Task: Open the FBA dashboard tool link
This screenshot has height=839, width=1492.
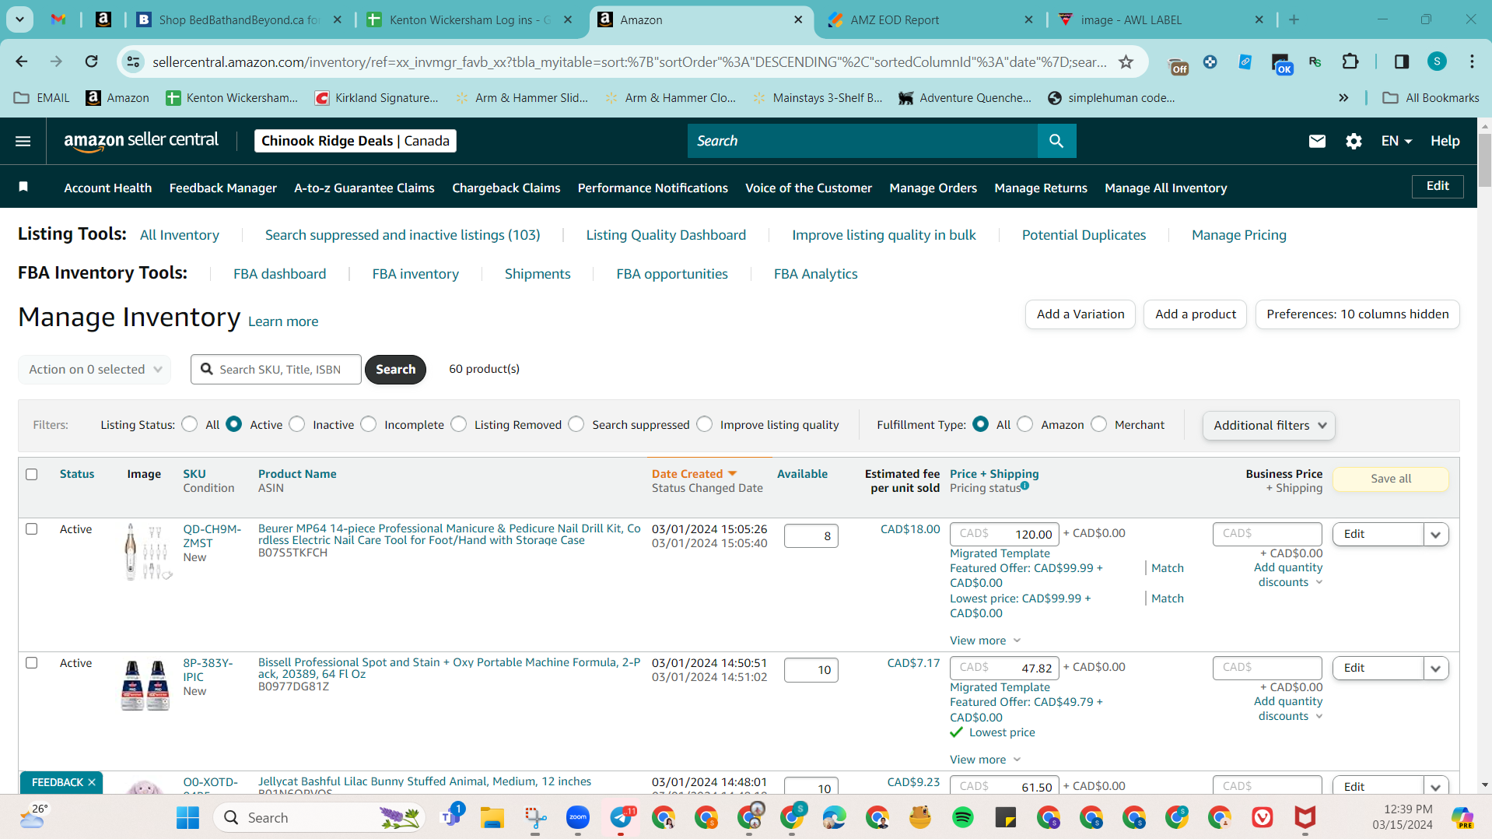Action: 280,274
